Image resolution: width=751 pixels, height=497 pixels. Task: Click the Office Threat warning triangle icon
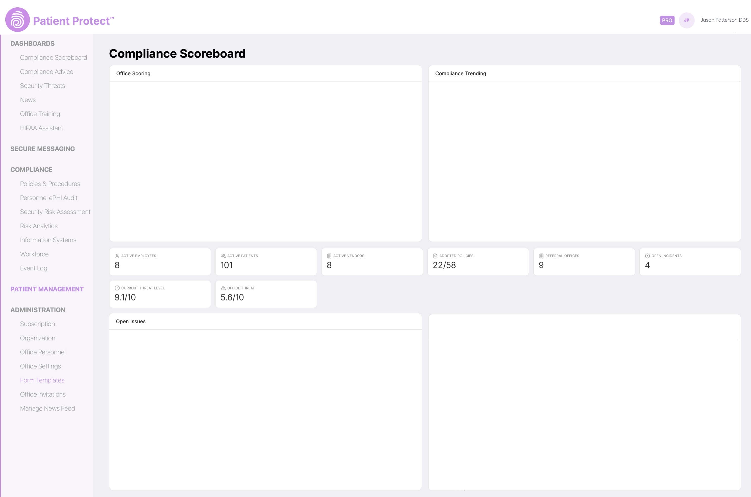point(223,288)
